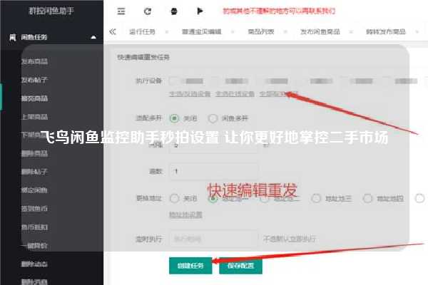This screenshot has height=285, width=428.
Task: Open 发布商品 in the sidebar
Action: coord(35,61)
